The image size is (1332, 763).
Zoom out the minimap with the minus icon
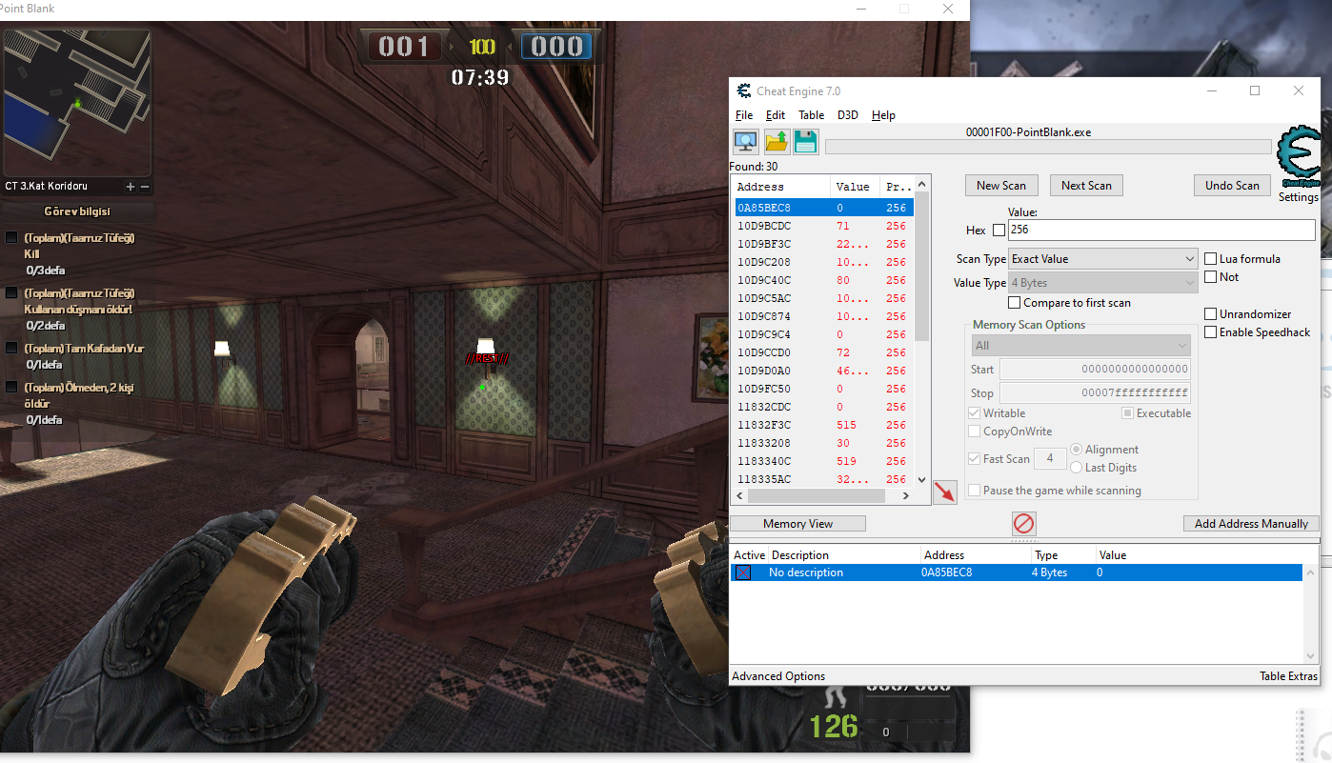[x=145, y=187]
